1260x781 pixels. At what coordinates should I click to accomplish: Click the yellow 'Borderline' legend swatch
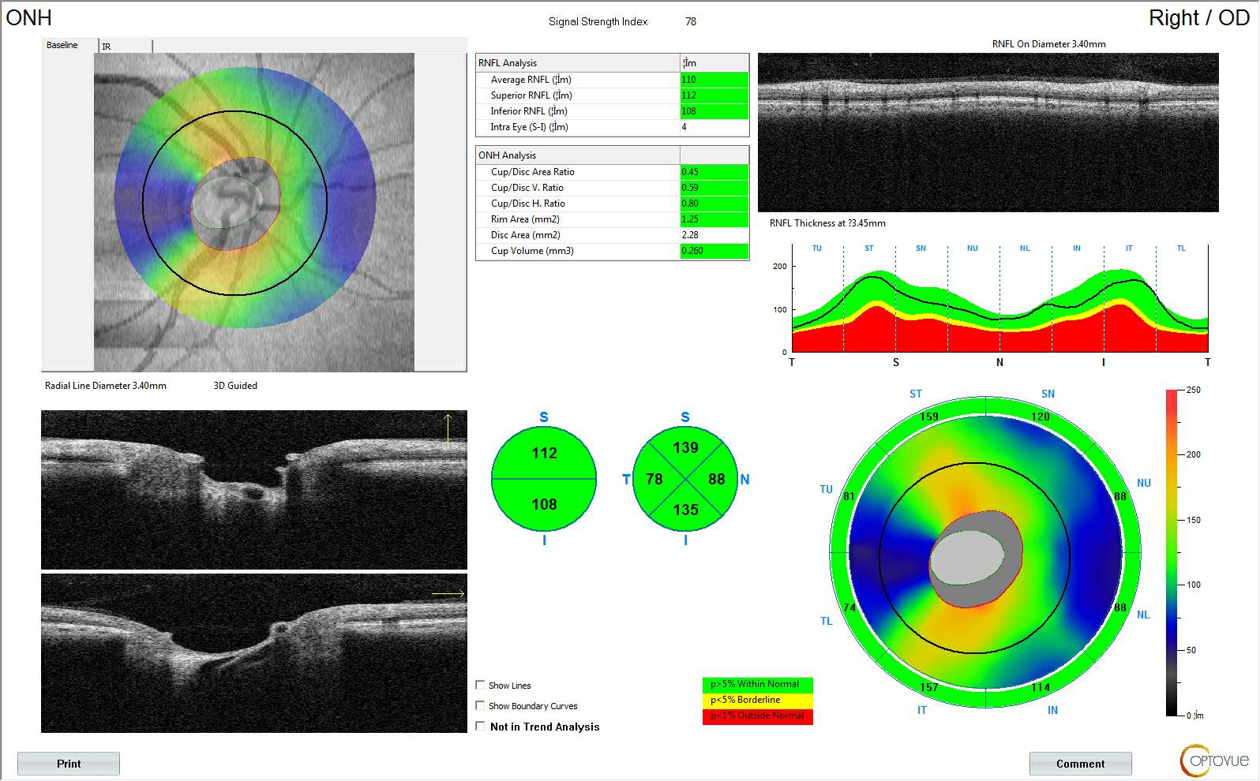pyautogui.click(x=757, y=700)
